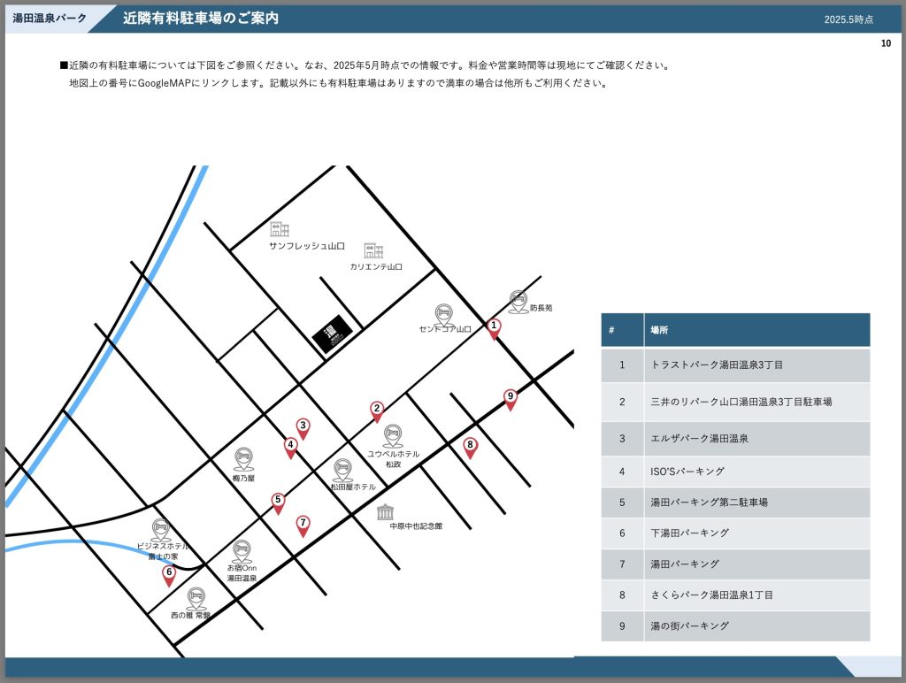Image resolution: width=906 pixels, height=683 pixels.
Task: Open map pin number 4 link
Action: (290, 448)
